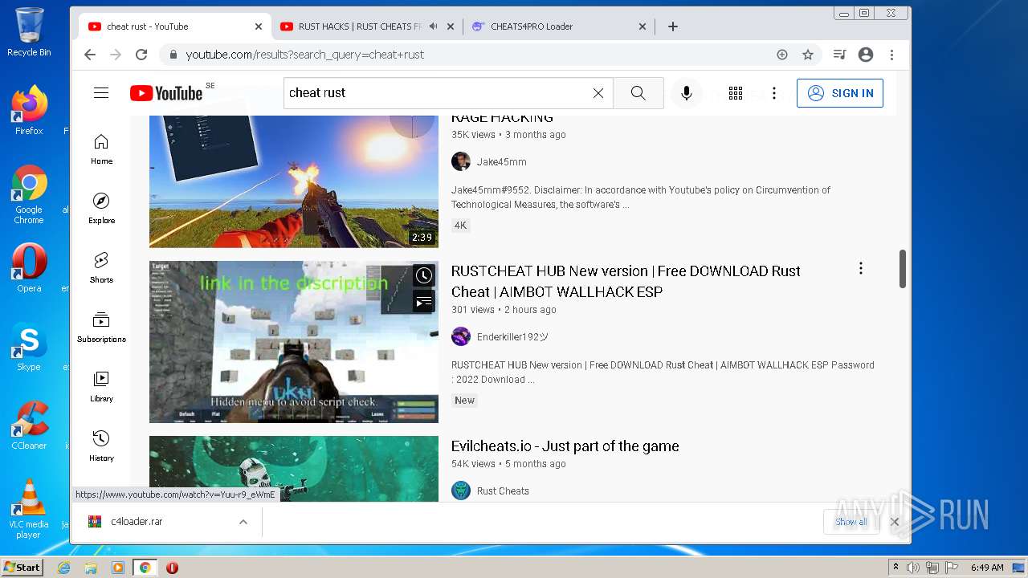The height and width of the screenshot is (578, 1028).
Task: Close the downloads bar
Action: point(895,522)
